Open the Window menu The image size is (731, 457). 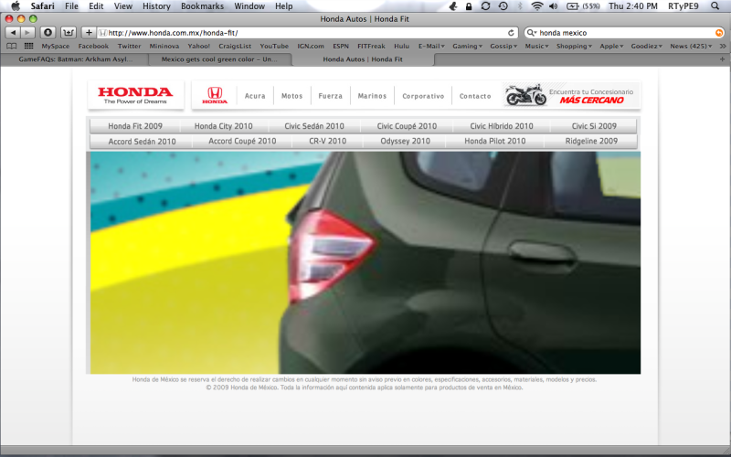tap(249, 6)
